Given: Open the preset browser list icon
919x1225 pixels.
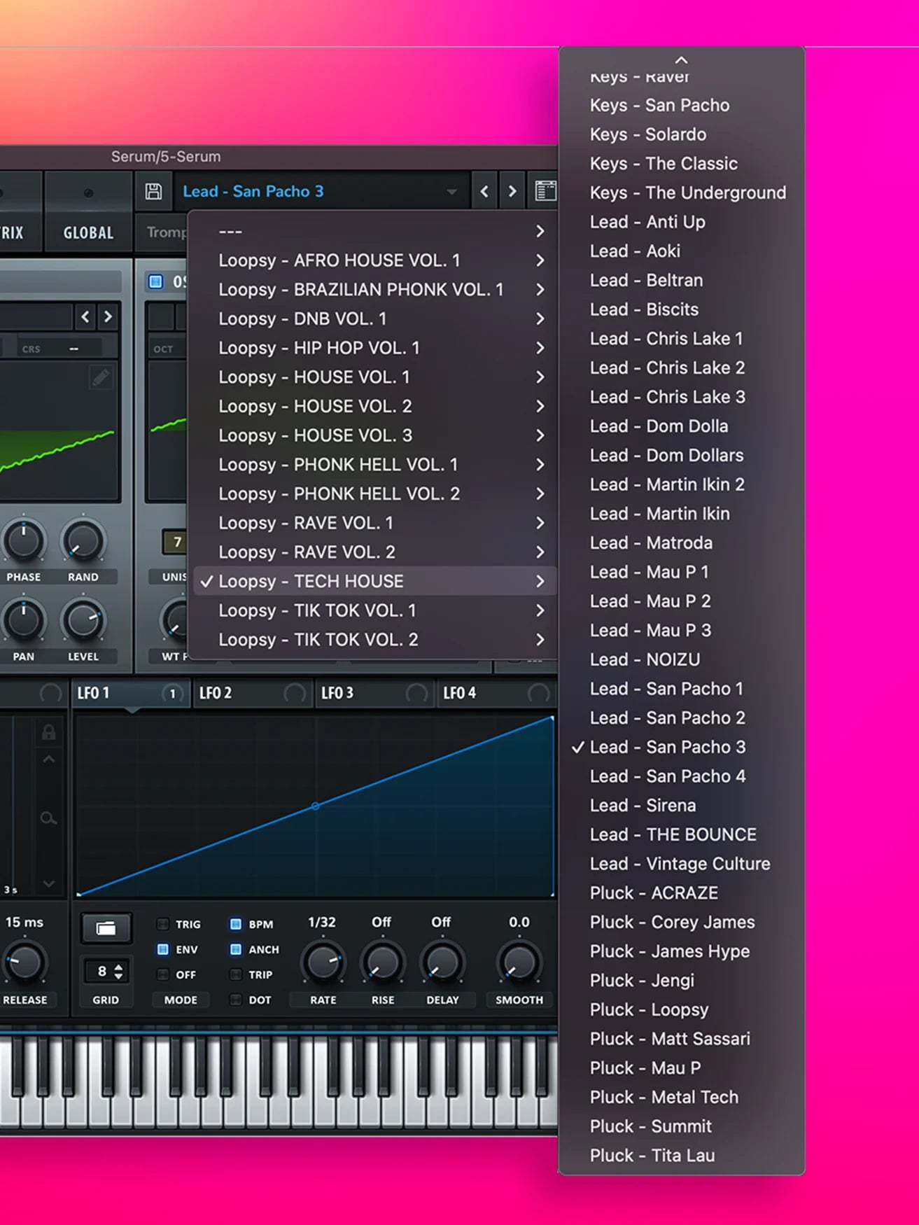Looking at the screenshot, I should (x=546, y=191).
